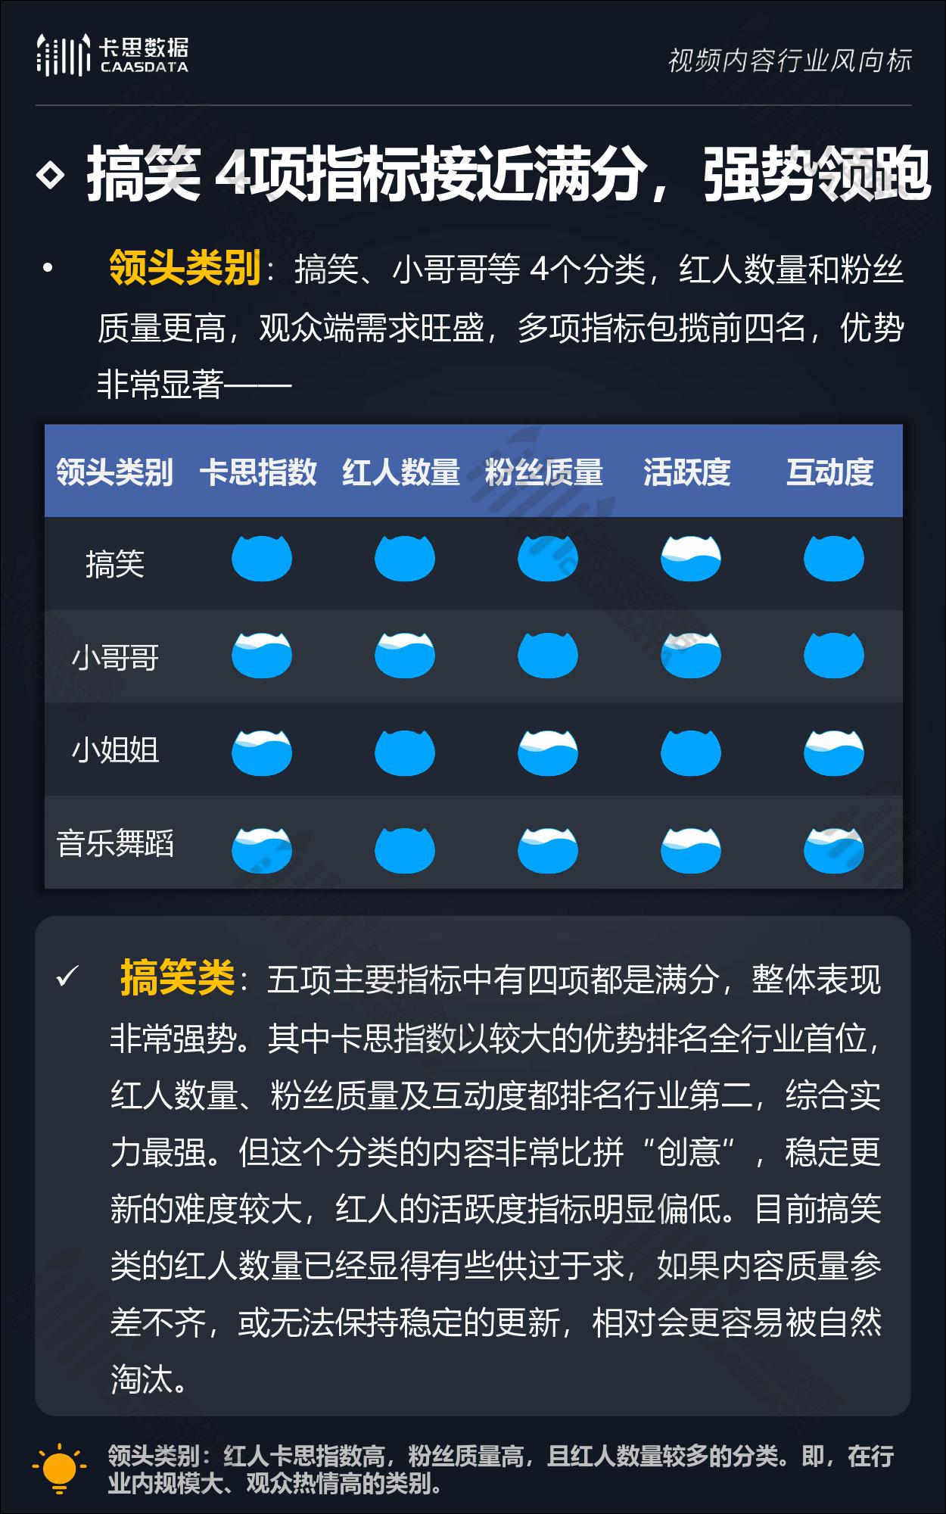Screen dimensions: 946x1514
Task: Select the 互动度 column header
Action: 829,472
